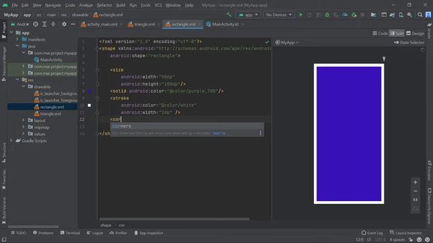Click the purple color gutter marker
The width and height of the screenshot is (433, 243).
pyautogui.click(x=89, y=91)
